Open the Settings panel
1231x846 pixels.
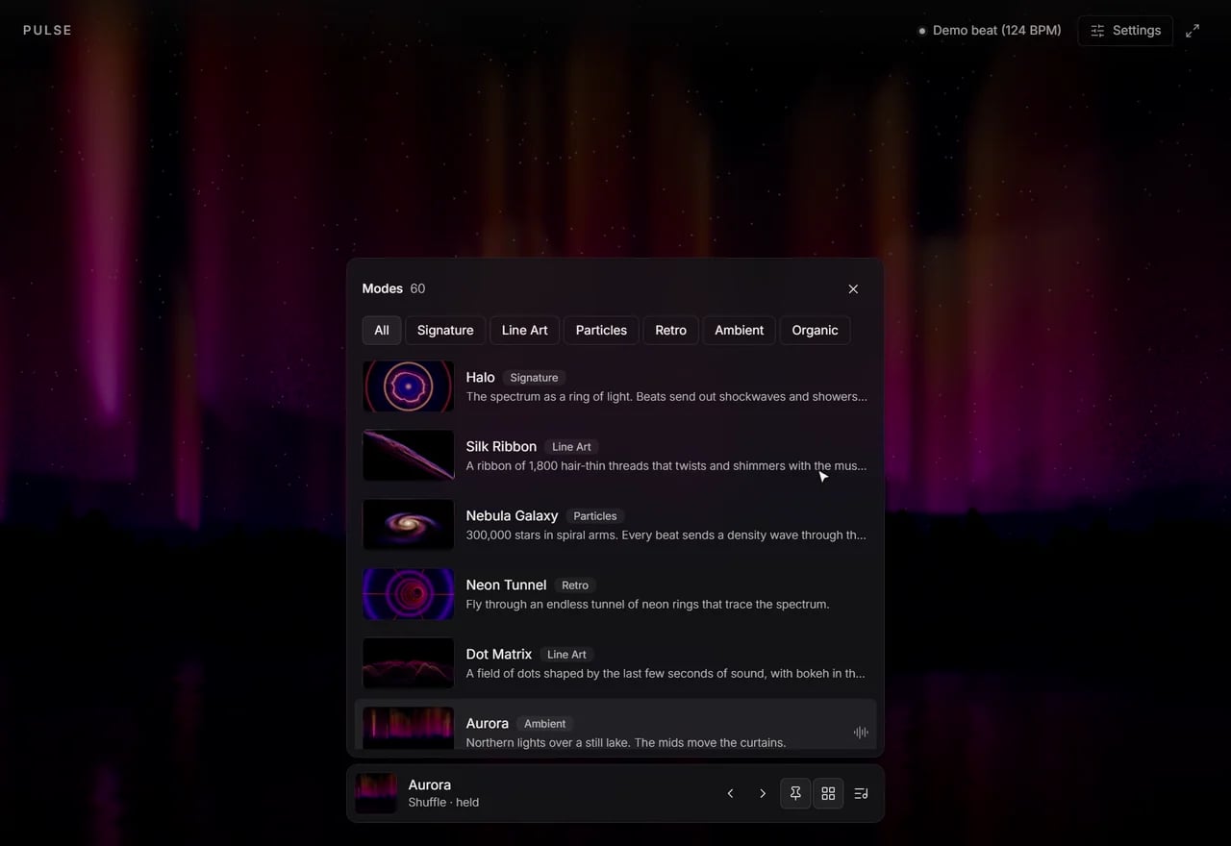click(x=1125, y=31)
